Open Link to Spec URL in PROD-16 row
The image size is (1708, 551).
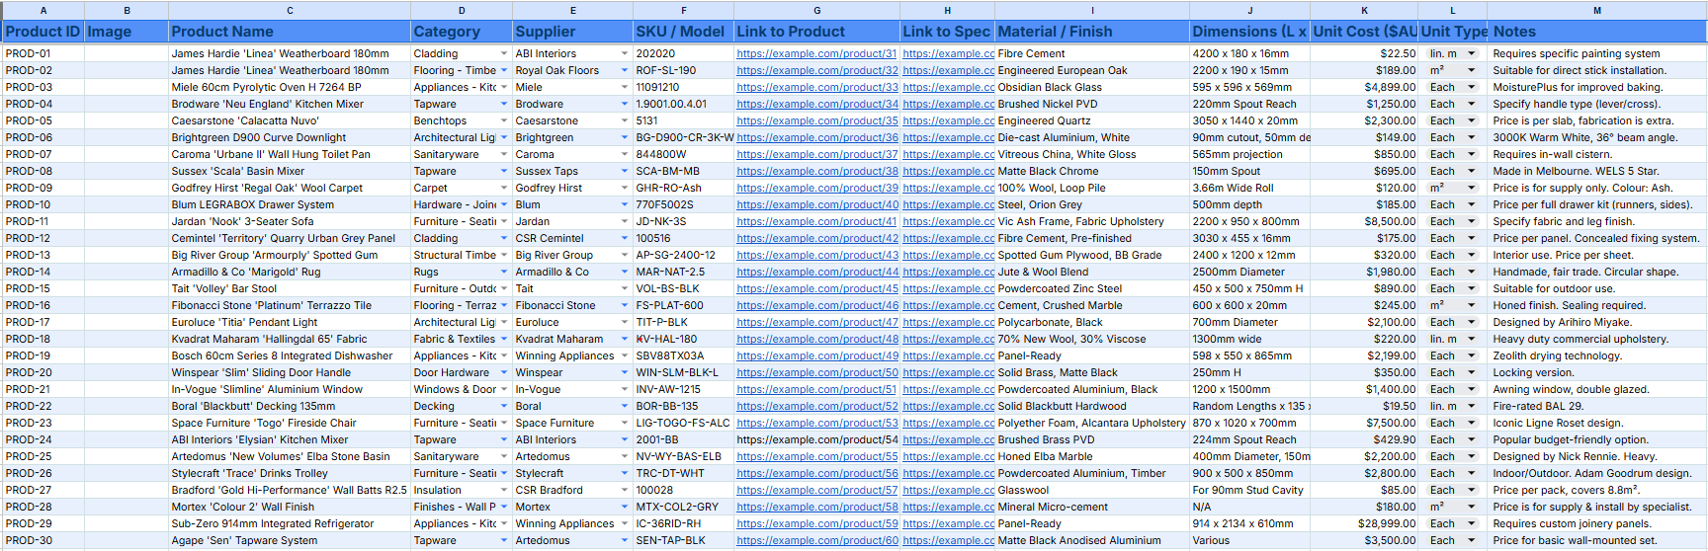coord(948,306)
